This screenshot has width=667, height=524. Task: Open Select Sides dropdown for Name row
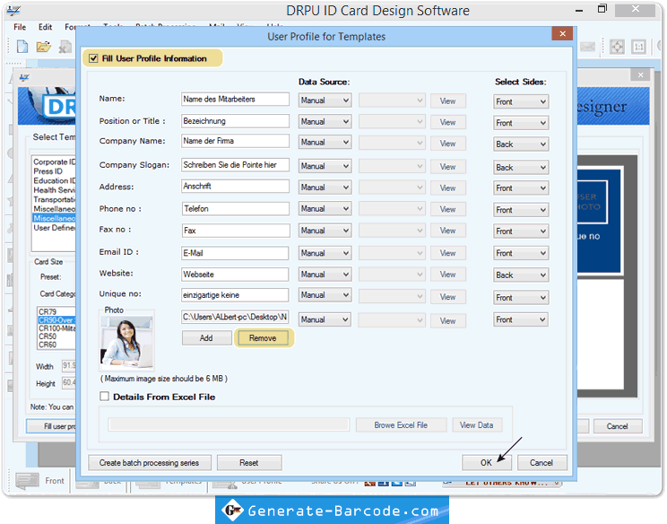(521, 101)
